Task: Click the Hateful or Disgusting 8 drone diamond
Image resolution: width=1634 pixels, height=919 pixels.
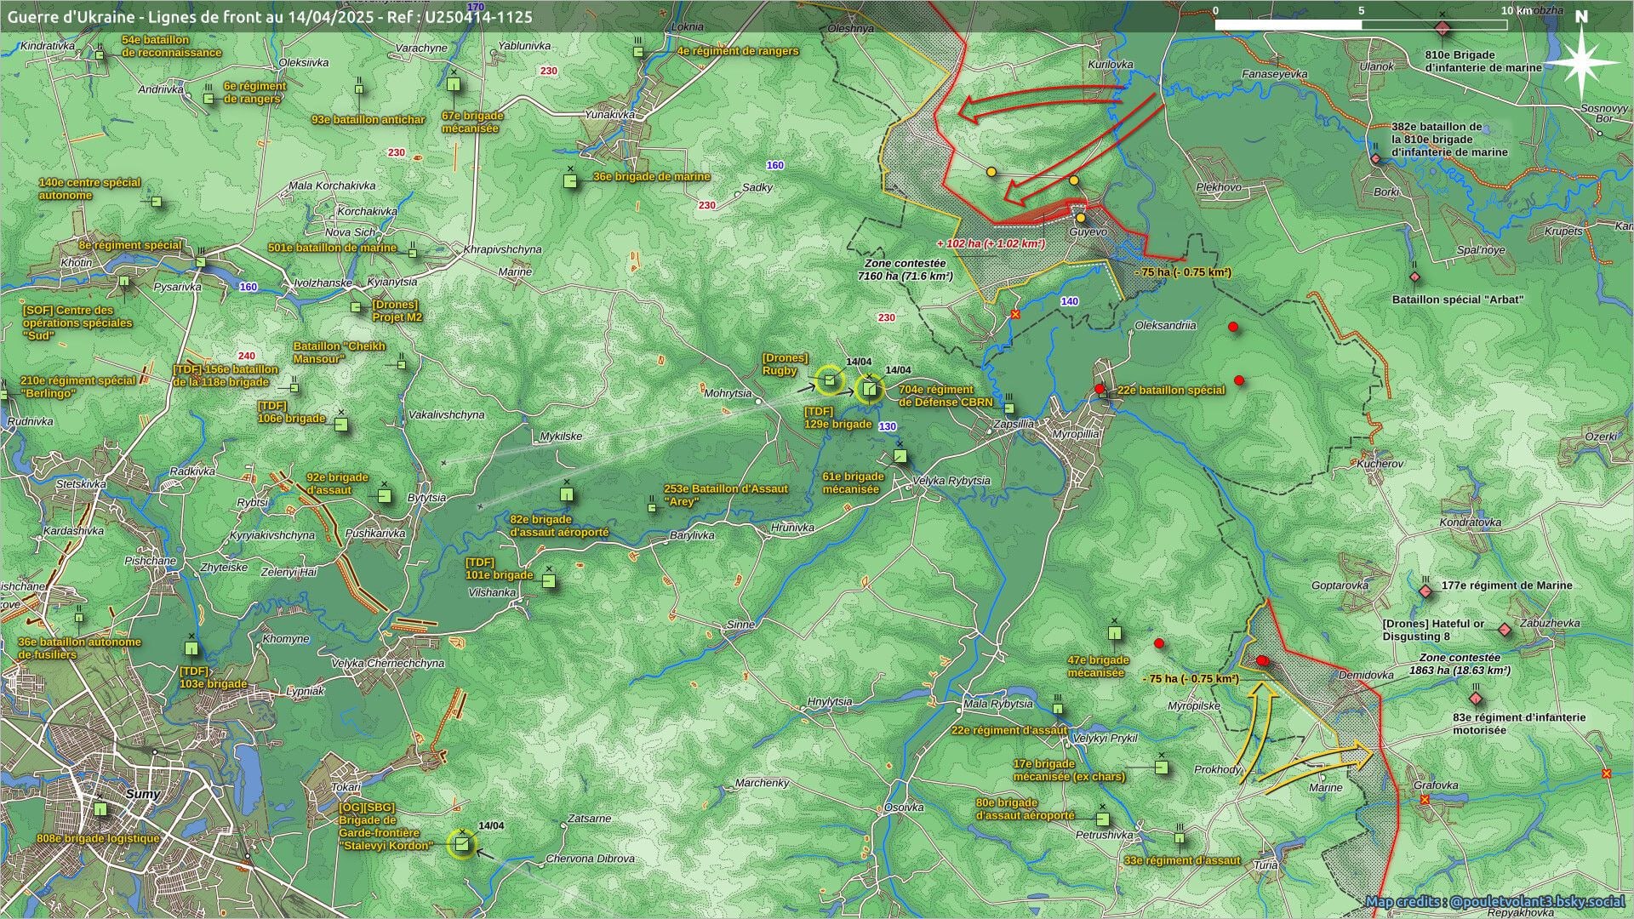Action: (x=1505, y=630)
